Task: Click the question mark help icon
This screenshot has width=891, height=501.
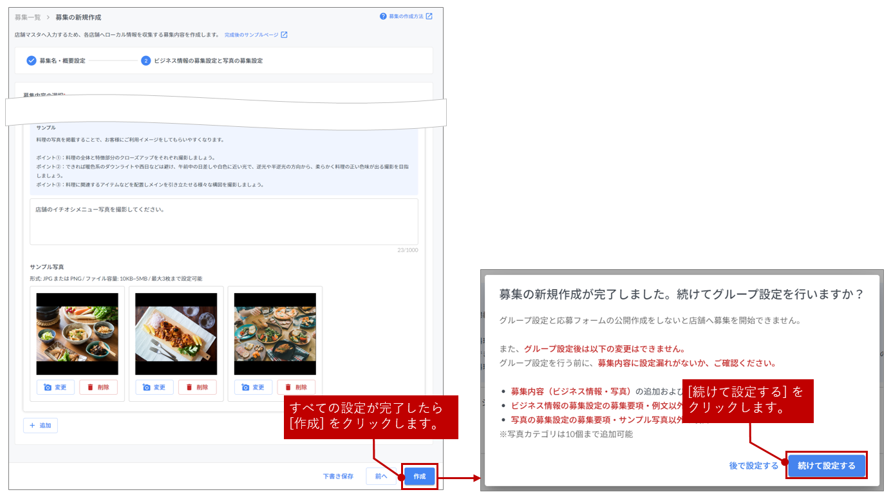Action: [383, 16]
